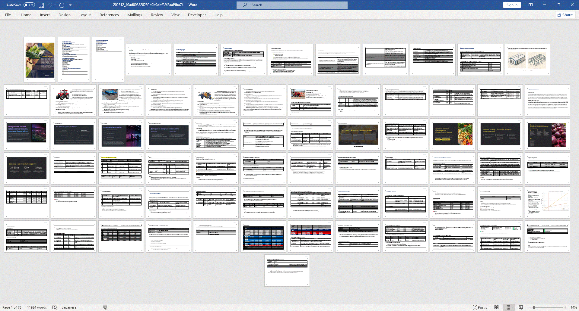Open the Mailings ribbon tab
Viewport: 579px width, 311px height.
135,15
